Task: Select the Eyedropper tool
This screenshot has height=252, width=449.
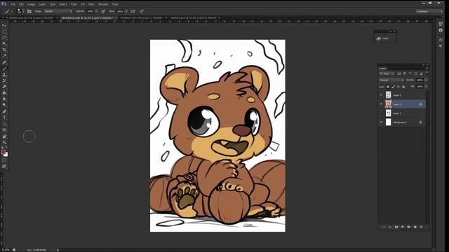Action: coord(4,56)
